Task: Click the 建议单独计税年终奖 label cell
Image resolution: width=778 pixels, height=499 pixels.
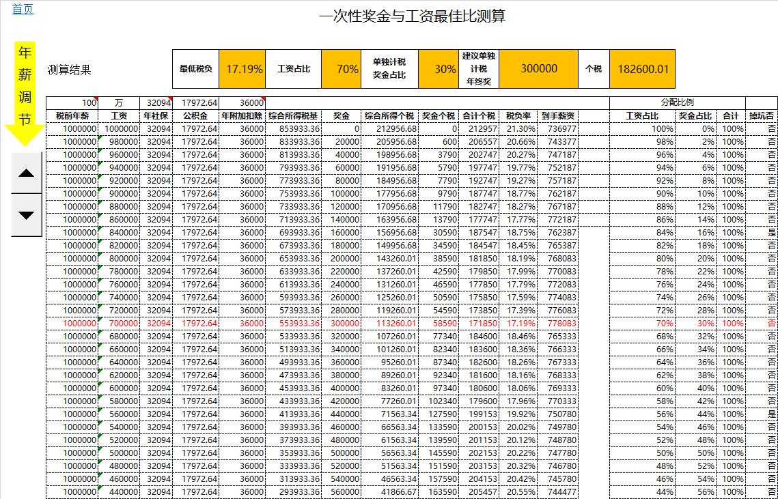Action: click(479, 69)
